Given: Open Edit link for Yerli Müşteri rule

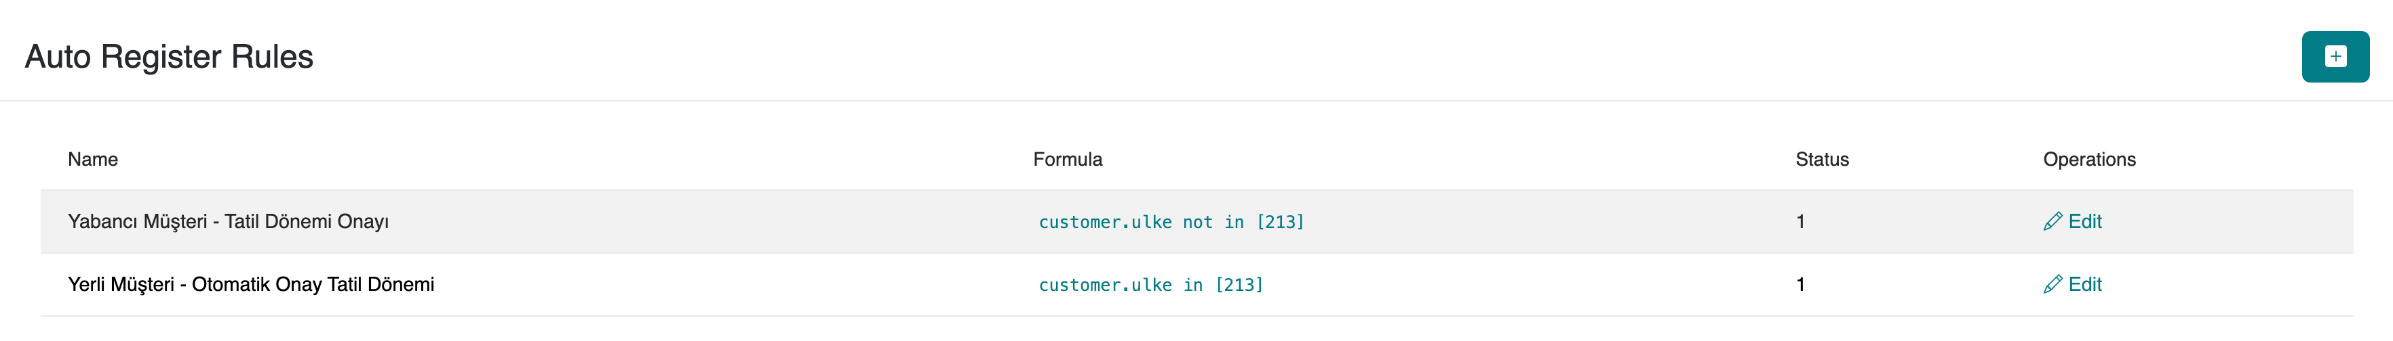Looking at the screenshot, I should [x=2084, y=284].
